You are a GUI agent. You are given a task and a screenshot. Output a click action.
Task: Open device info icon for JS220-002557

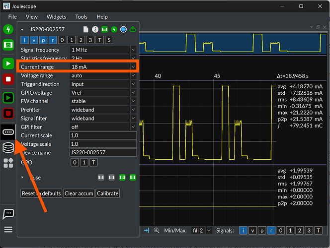coord(95,29)
